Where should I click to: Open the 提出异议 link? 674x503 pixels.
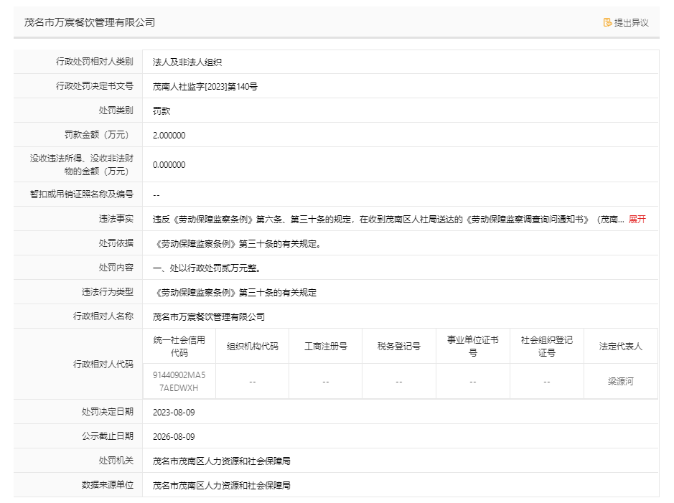(631, 23)
